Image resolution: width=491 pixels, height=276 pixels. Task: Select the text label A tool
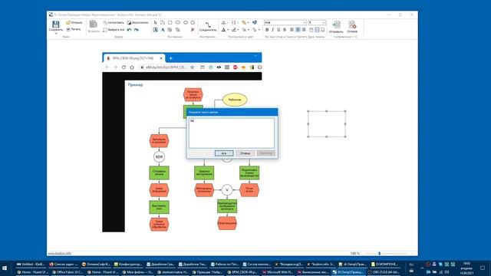[163, 30]
